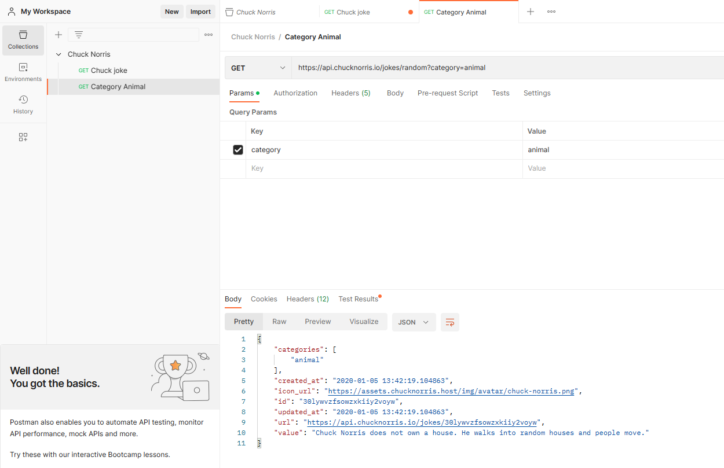Open the request Settings tab
Viewport: 724px width, 468px height.
537,93
